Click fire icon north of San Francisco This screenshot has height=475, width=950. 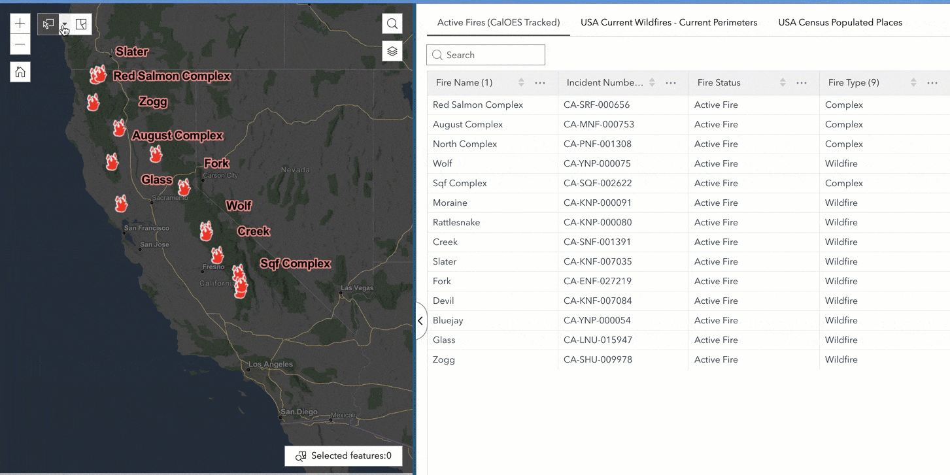coord(121,204)
